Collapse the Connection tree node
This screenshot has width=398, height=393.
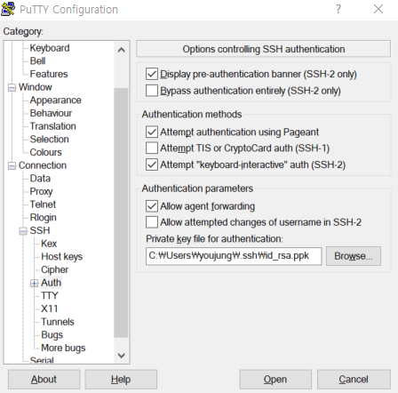(12, 165)
